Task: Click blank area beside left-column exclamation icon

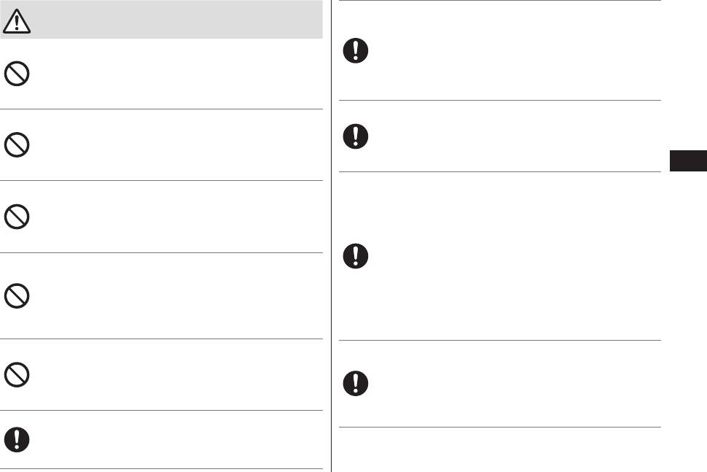Action: pos(175,438)
